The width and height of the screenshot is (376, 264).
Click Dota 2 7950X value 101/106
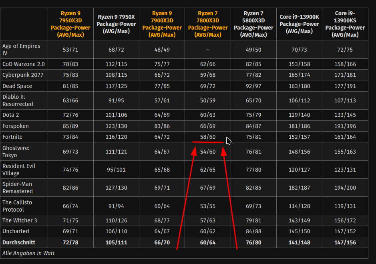tap(116, 115)
